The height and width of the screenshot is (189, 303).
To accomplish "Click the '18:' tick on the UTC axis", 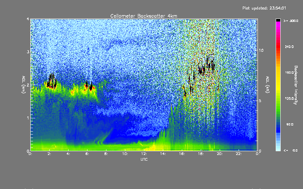I will 201,154.
